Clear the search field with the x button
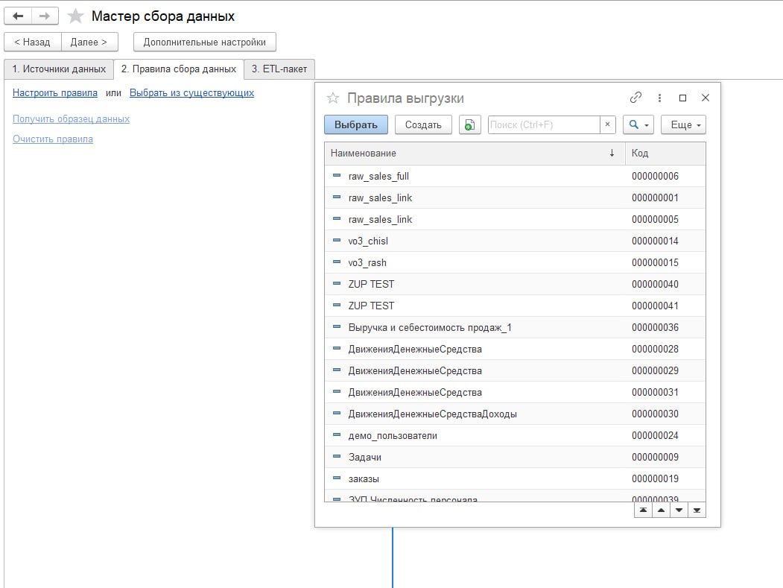Image resolution: width=783 pixels, height=588 pixels. [x=608, y=125]
